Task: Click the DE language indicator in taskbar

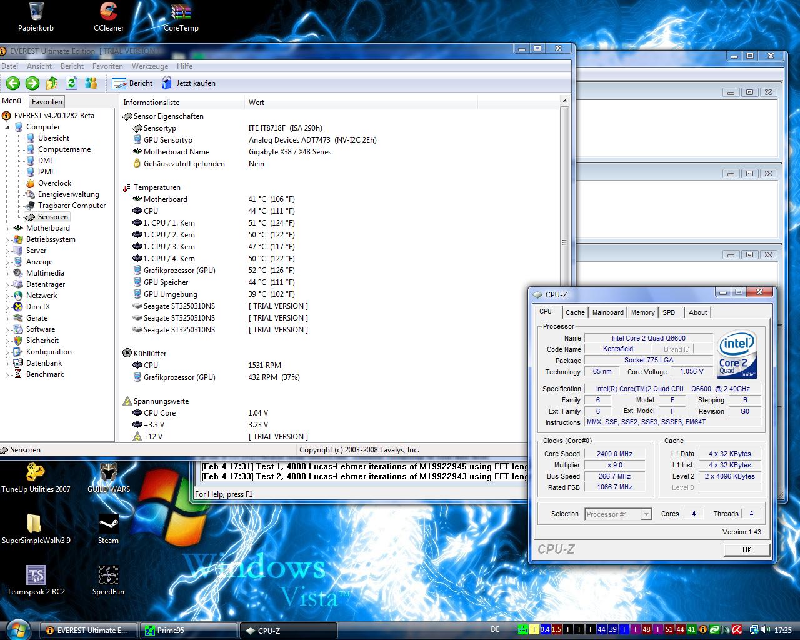Action: tap(495, 629)
